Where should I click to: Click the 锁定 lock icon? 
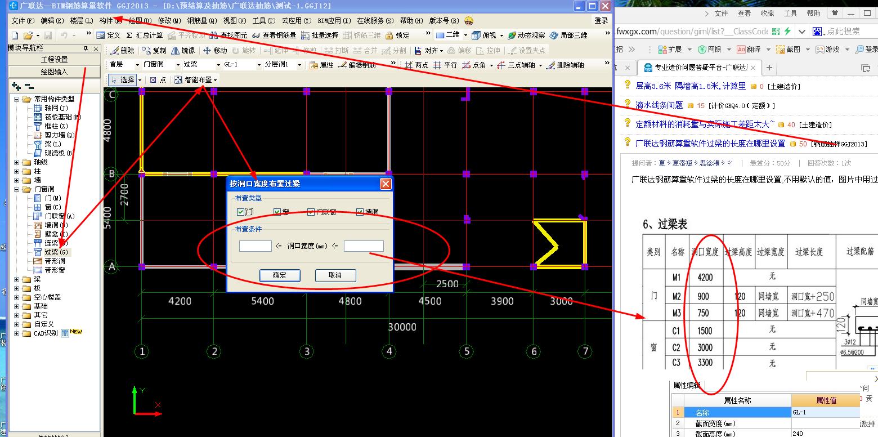(397, 35)
